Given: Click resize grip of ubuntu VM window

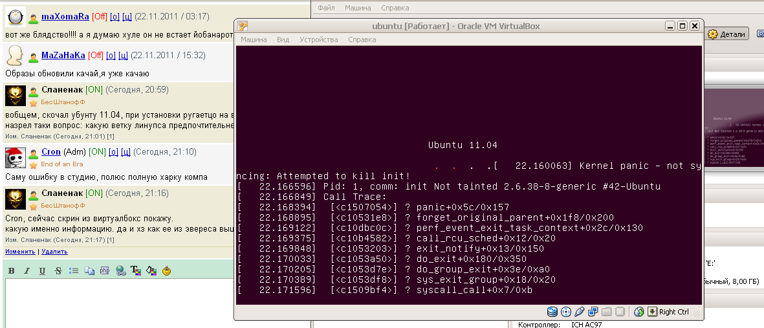Looking at the screenshot, I should point(697,314).
